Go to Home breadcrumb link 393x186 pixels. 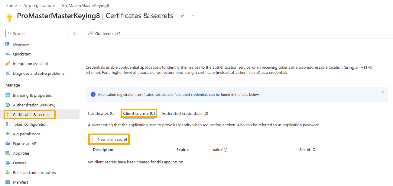(x=11, y=5)
